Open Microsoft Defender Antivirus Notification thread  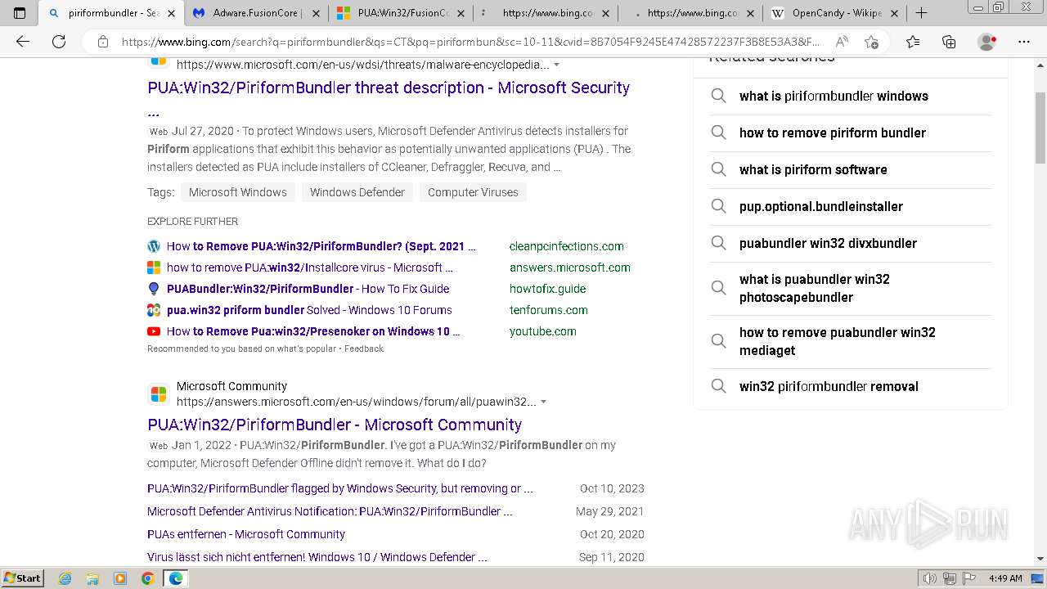330,511
